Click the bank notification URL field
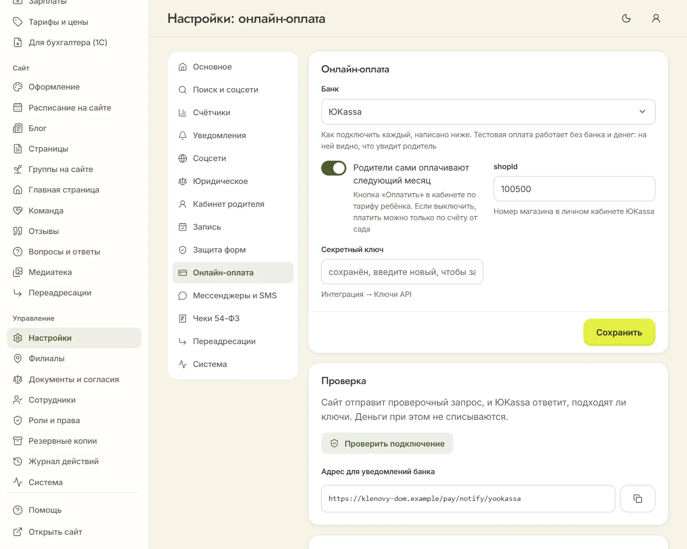This screenshot has height=549, width=687. point(468,498)
